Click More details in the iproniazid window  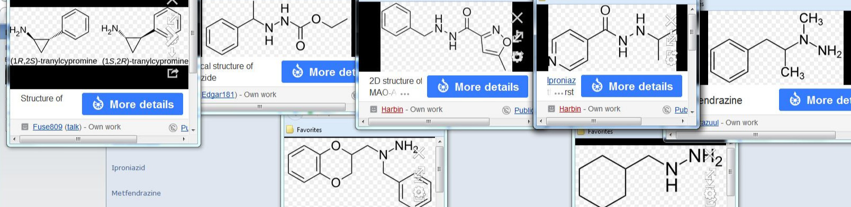[631, 86]
